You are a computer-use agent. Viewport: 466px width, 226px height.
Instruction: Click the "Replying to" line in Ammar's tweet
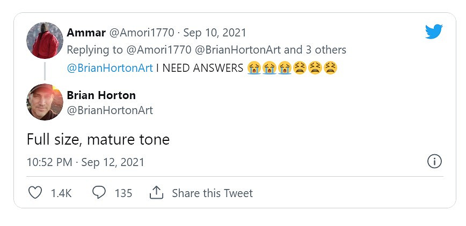point(206,50)
